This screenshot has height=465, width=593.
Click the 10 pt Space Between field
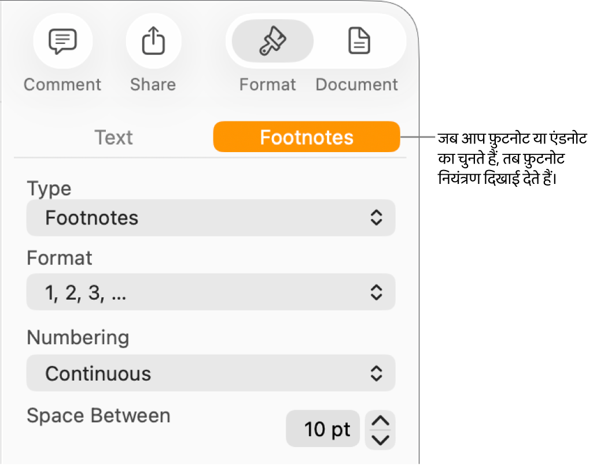(323, 429)
